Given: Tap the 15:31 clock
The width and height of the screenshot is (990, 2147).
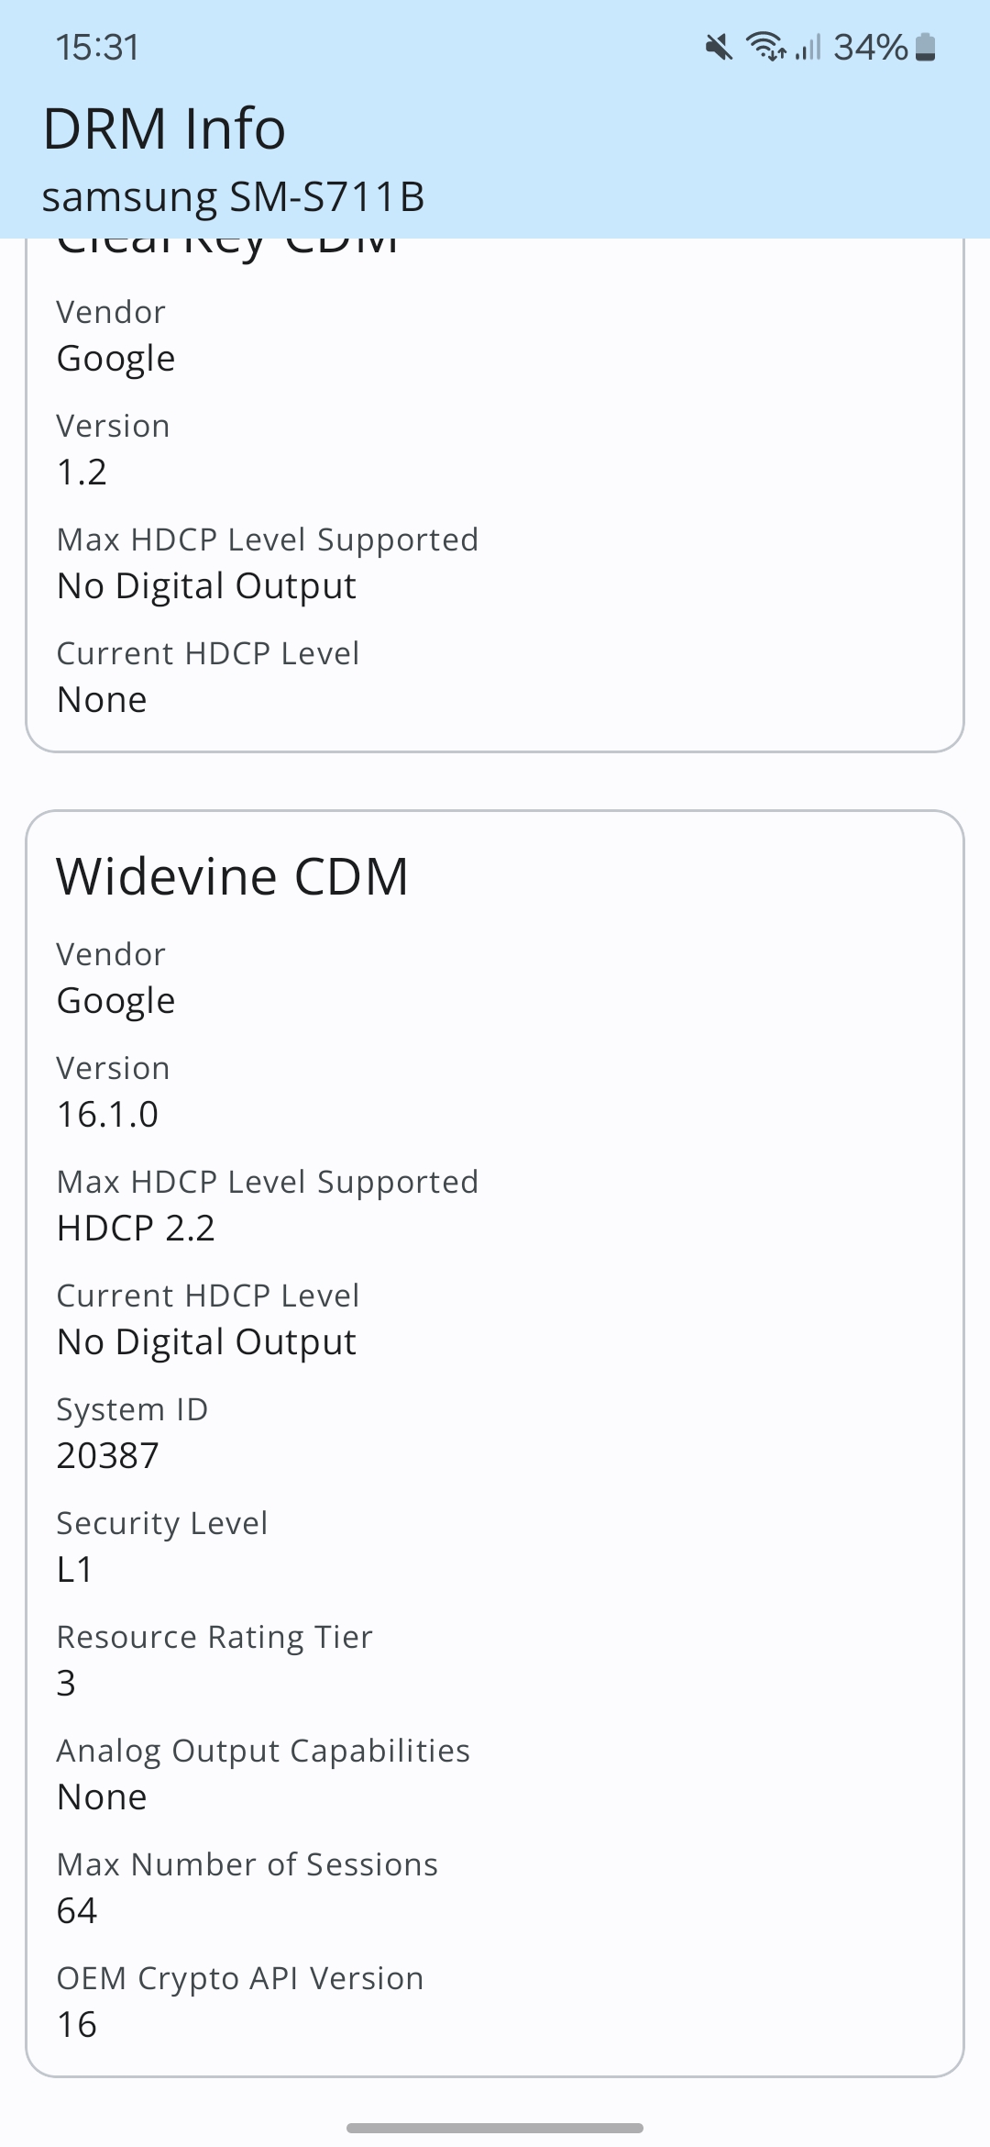Looking at the screenshot, I should point(97,48).
